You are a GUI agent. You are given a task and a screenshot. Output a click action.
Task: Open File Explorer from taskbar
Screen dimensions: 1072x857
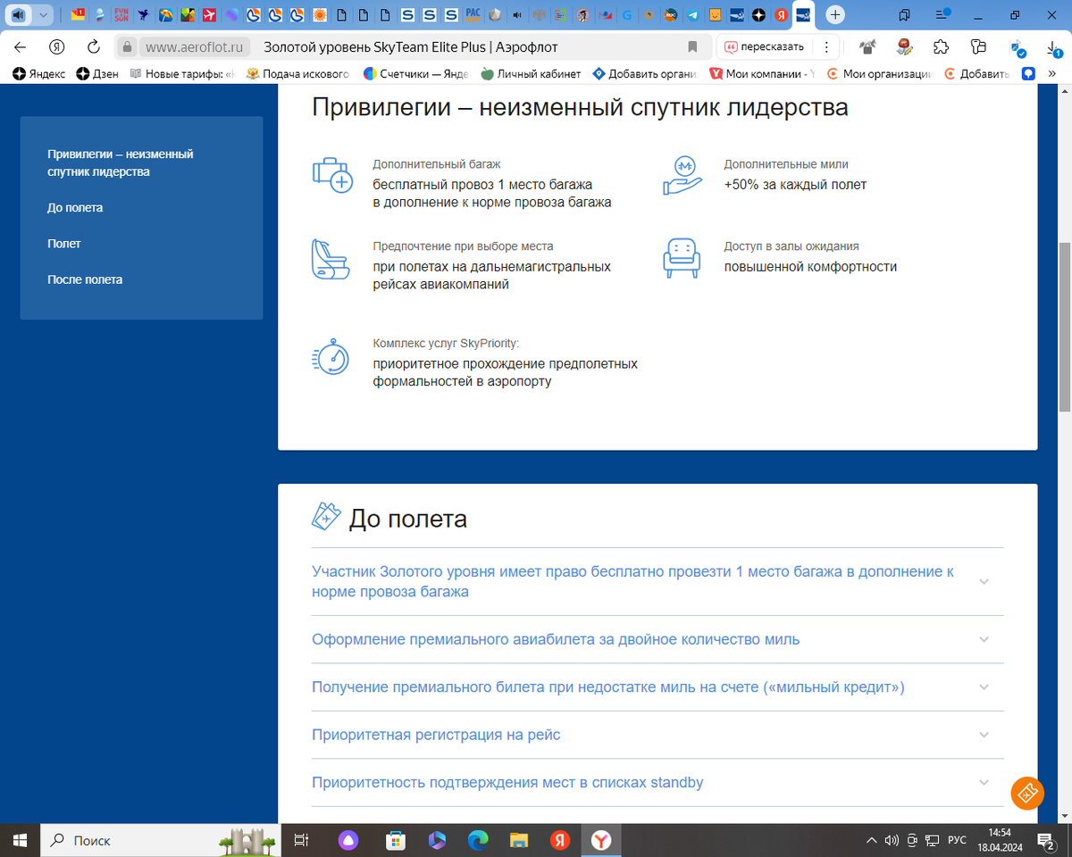[519, 840]
